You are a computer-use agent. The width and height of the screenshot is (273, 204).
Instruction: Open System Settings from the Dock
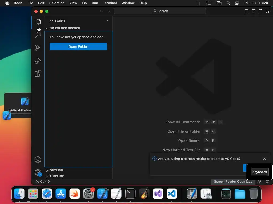(x=89, y=194)
